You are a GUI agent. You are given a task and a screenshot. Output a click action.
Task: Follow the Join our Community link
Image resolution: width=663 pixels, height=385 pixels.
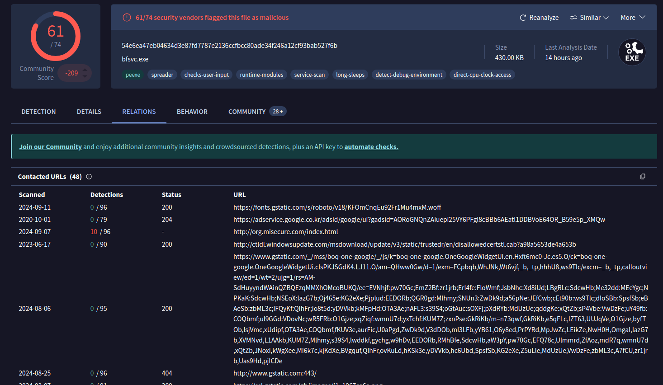click(x=50, y=147)
